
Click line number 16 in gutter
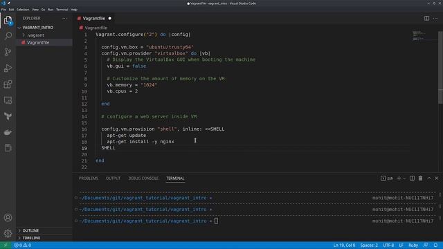pyautogui.click(x=84, y=129)
